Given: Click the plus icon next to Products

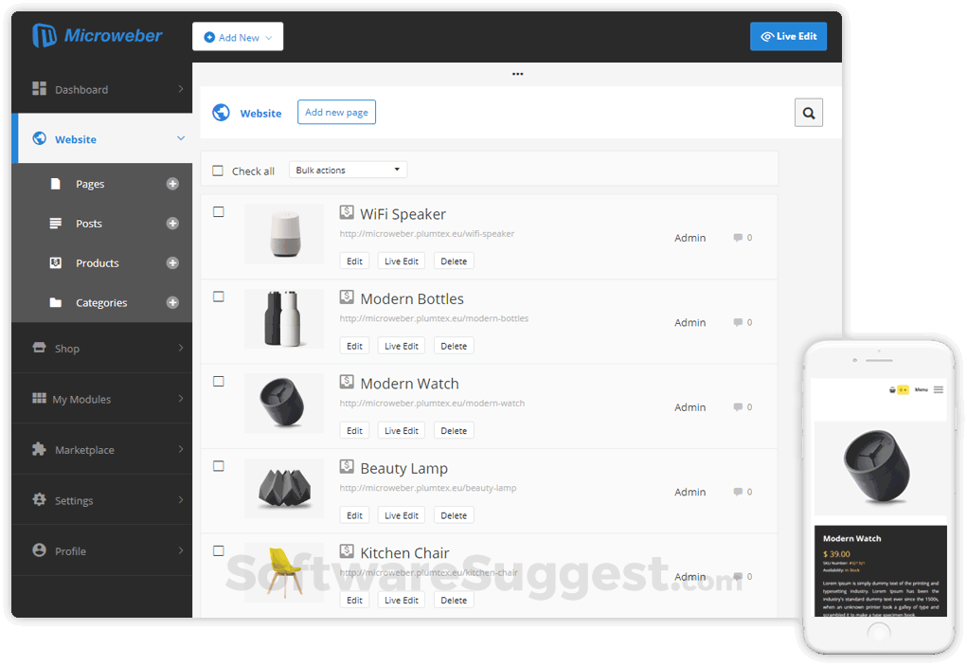Looking at the screenshot, I should pos(172,262).
